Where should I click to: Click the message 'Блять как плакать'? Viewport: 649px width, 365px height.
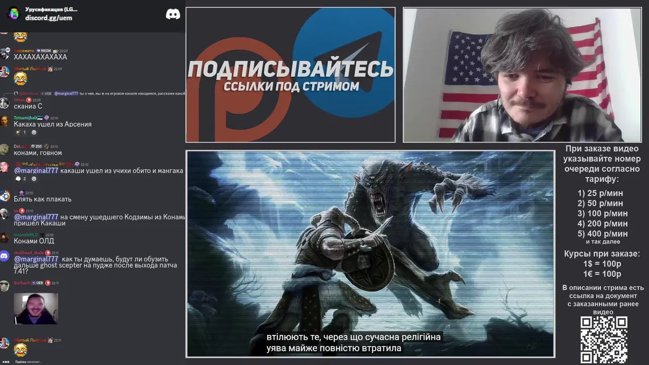pyautogui.click(x=43, y=199)
